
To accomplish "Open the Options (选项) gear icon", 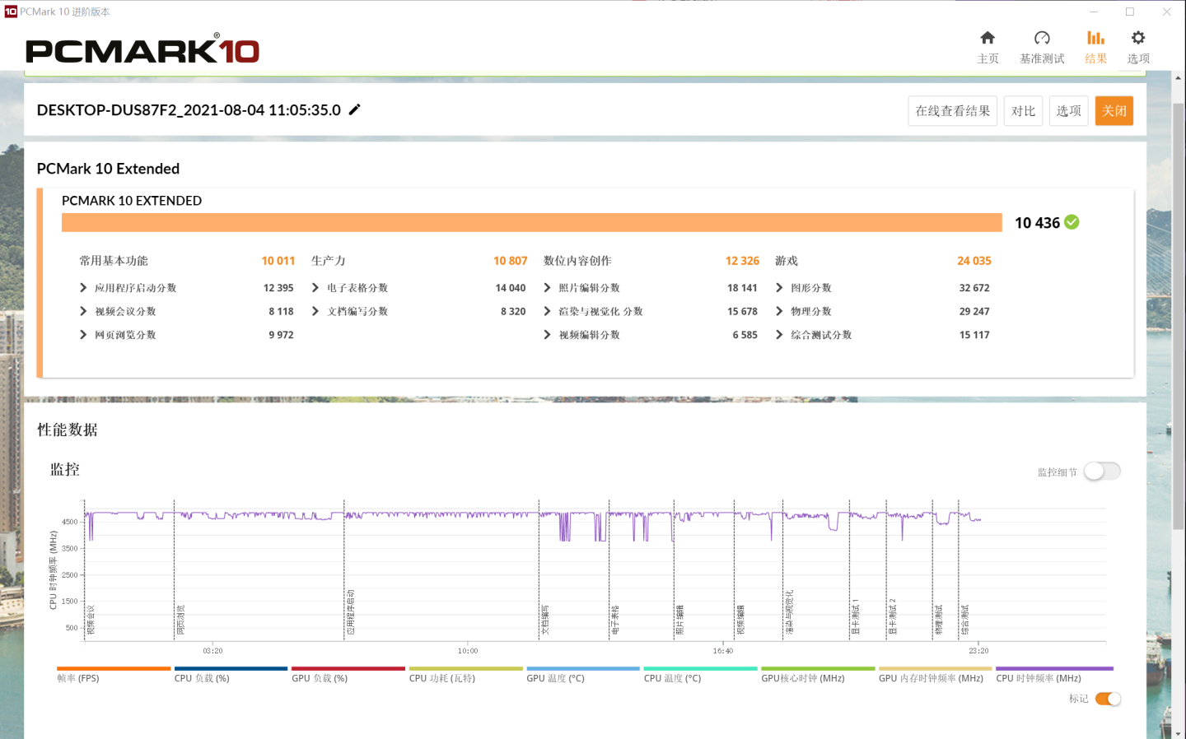I will pyautogui.click(x=1138, y=38).
